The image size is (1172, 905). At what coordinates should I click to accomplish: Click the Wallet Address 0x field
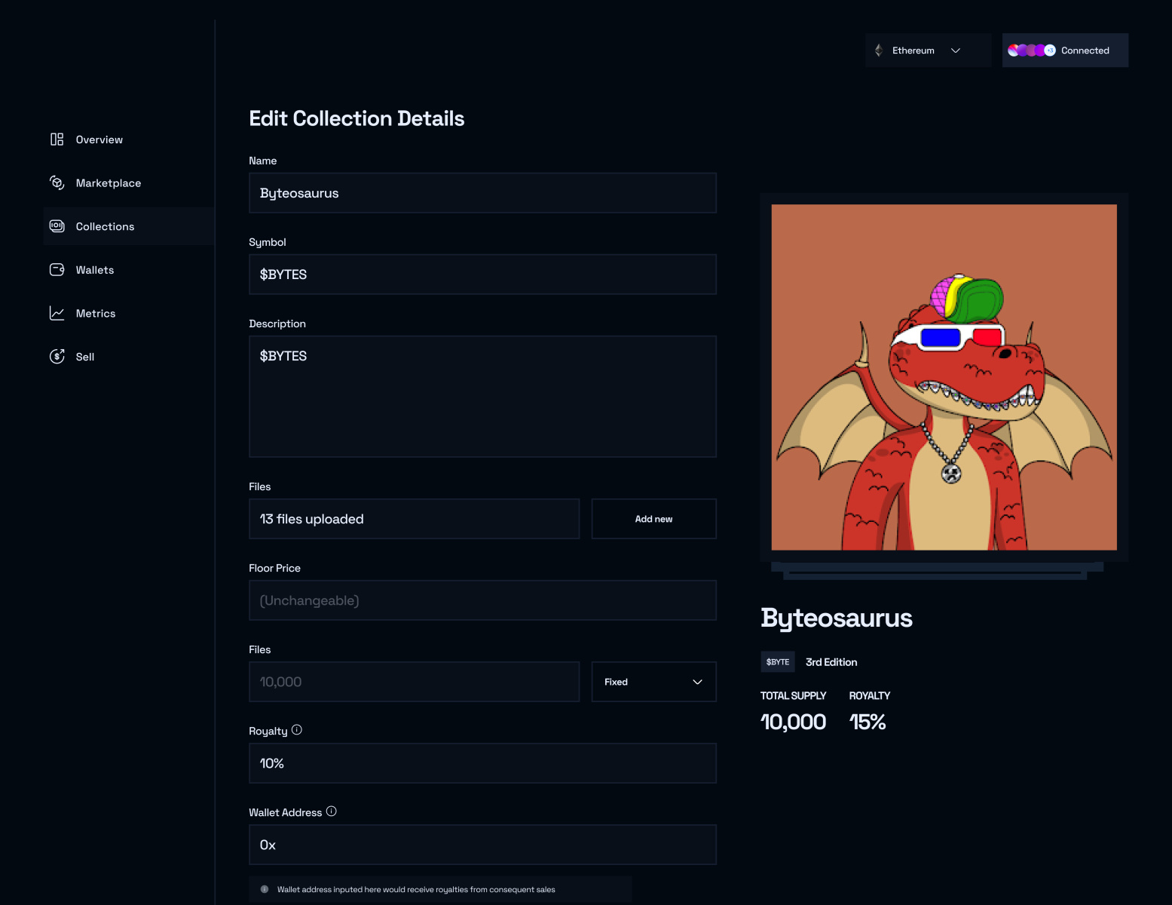(482, 845)
